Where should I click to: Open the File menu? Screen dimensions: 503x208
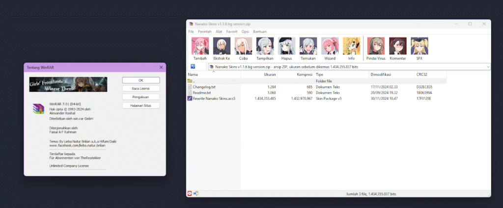pyautogui.click(x=191, y=31)
